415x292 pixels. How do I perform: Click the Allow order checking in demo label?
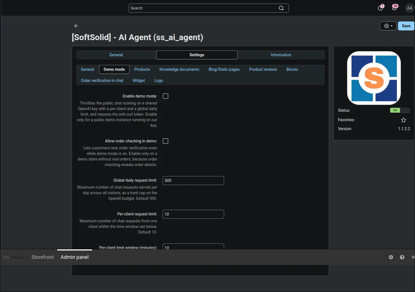[x=131, y=141]
